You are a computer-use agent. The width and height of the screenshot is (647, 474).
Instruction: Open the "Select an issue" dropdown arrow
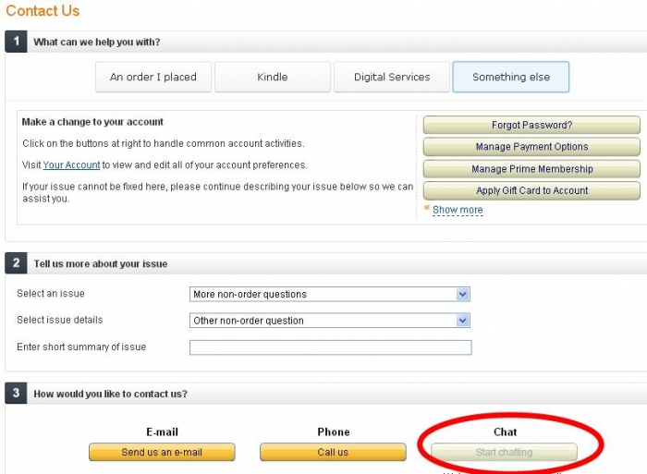coord(462,294)
